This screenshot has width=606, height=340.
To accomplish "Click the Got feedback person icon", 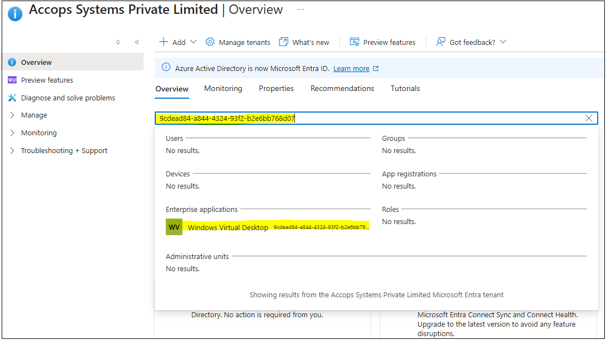I will 441,42.
